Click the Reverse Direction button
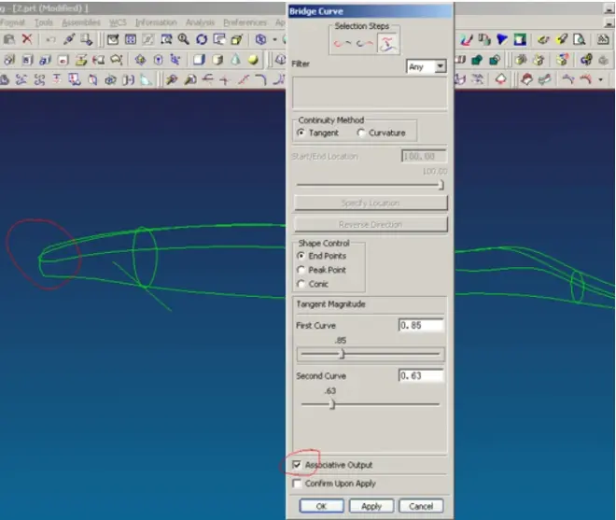Screen dimensions: 616x520 [x=371, y=224]
